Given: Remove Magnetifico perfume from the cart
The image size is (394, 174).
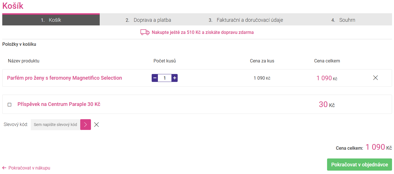Looking at the screenshot, I should (x=375, y=78).
